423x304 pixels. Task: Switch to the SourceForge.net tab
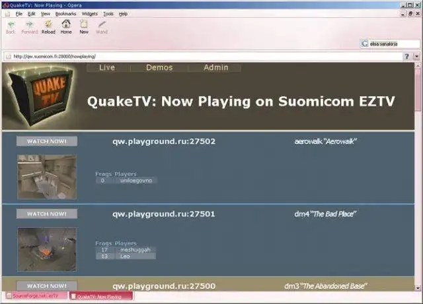coord(35,296)
